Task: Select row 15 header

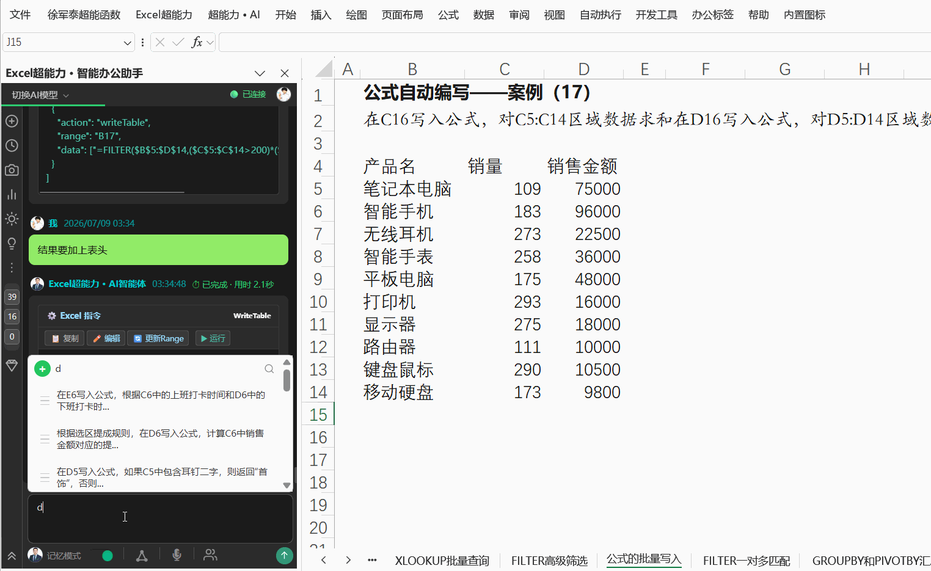Action: (x=318, y=415)
